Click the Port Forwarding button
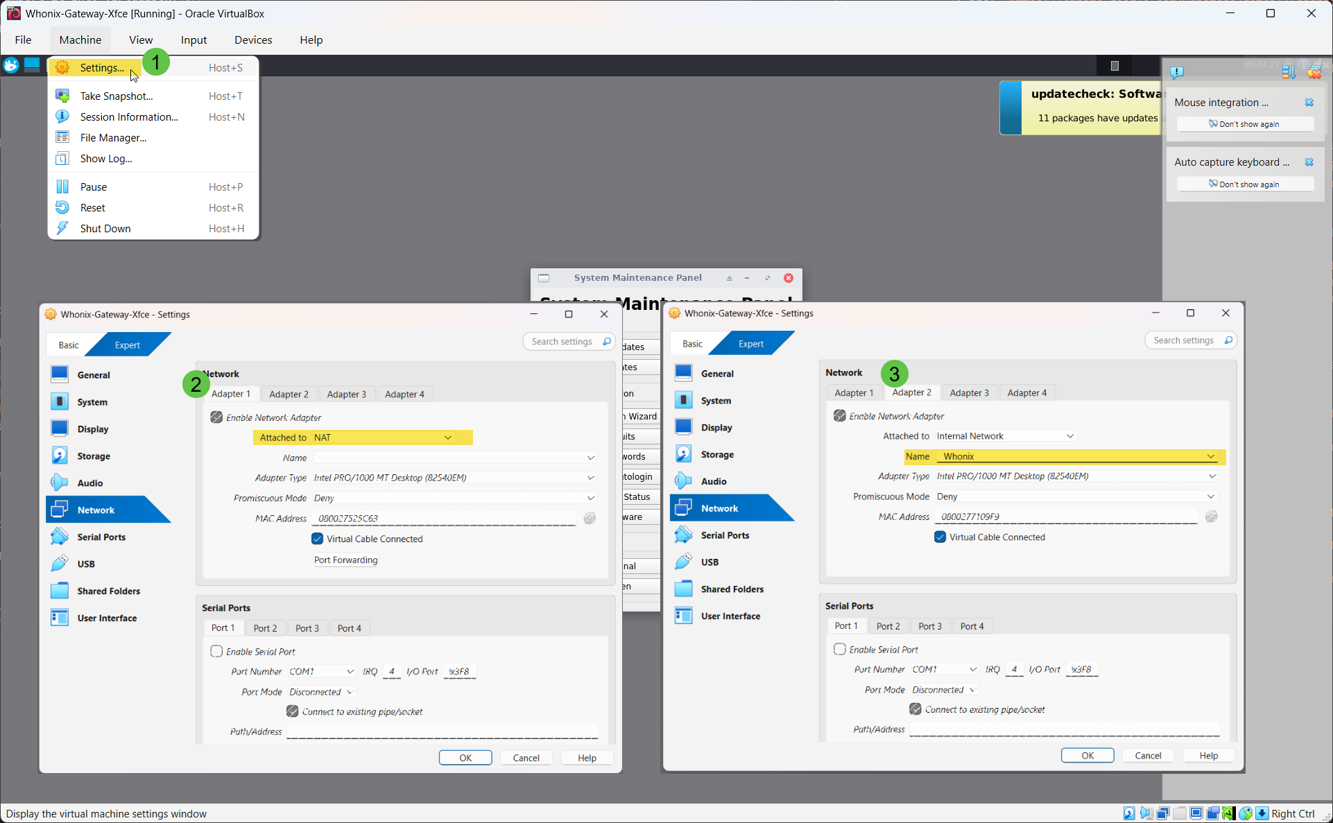Image resolution: width=1333 pixels, height=823 pixels. pyautogui.click(x=345, y=560)
